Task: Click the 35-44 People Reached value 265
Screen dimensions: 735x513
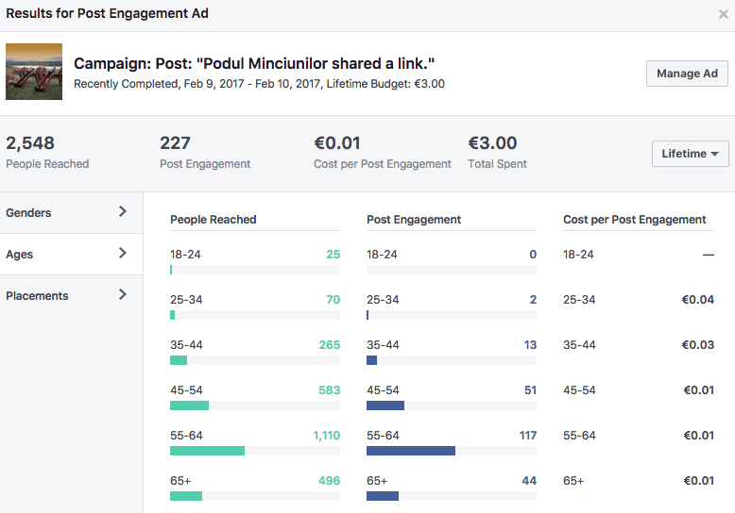Action: [329, 345]
